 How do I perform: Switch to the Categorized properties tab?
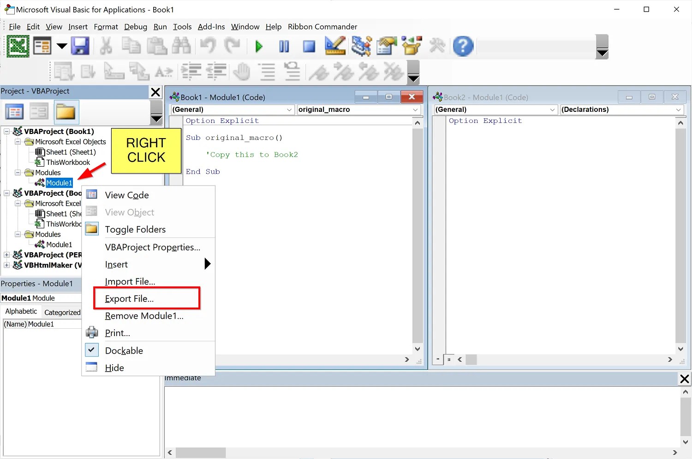click(x=61, y=312)
